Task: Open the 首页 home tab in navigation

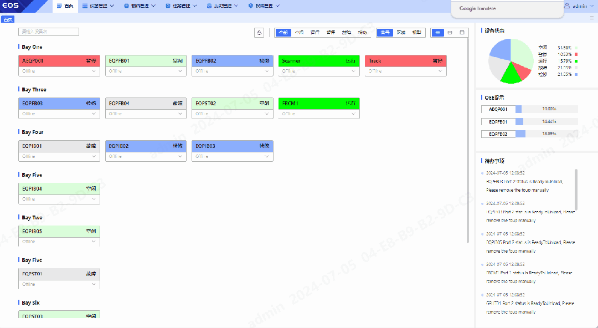Action: [x=65, y=6]
